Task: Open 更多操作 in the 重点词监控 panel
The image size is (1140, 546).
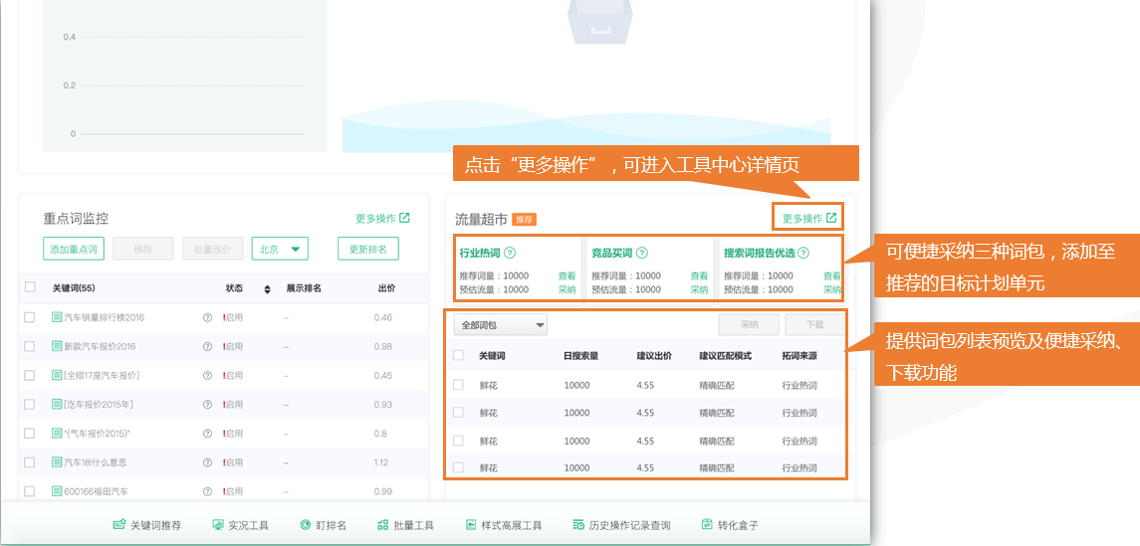Action: (382, 218)
